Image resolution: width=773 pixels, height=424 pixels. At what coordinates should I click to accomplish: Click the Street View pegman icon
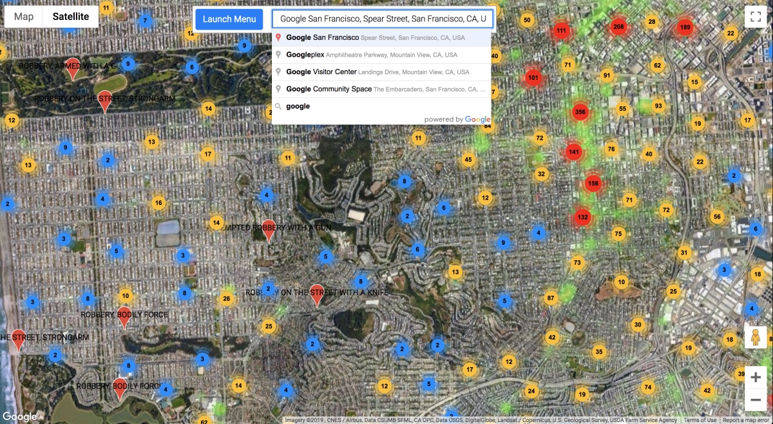[756, 337]
